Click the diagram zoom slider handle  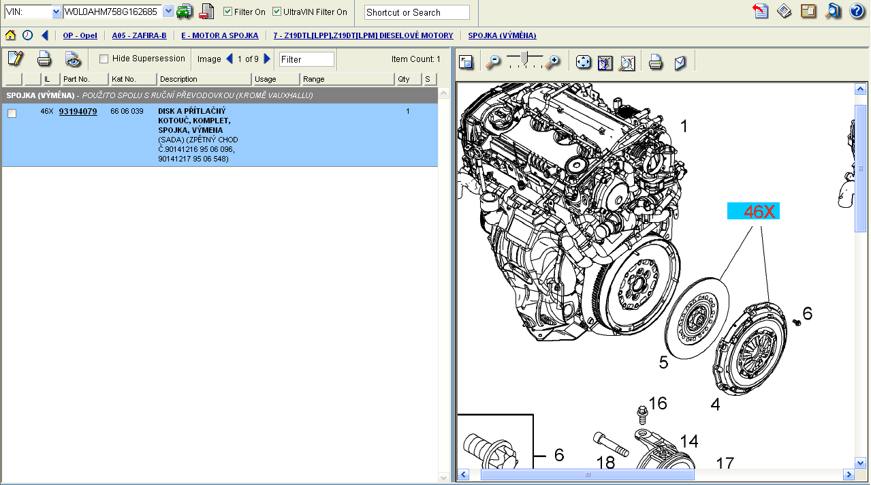pos(523,59)
